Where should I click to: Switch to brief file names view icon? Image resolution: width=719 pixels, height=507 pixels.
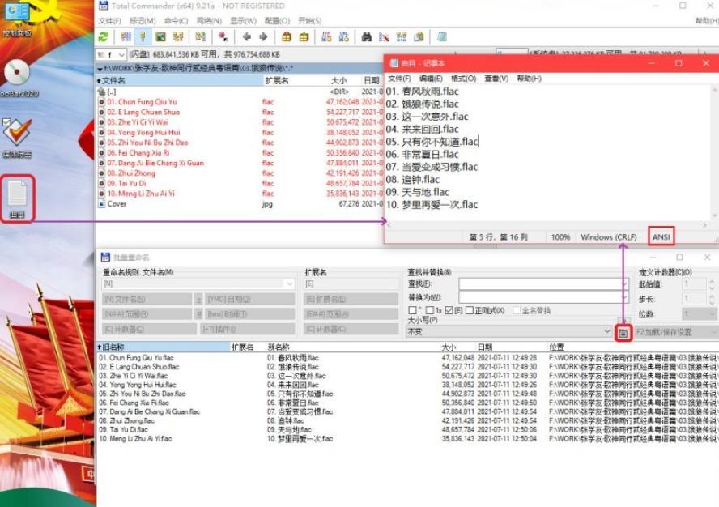click(126, 37)
